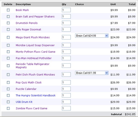Focus the quantity field for Book Mark

[x=66, y=10]
